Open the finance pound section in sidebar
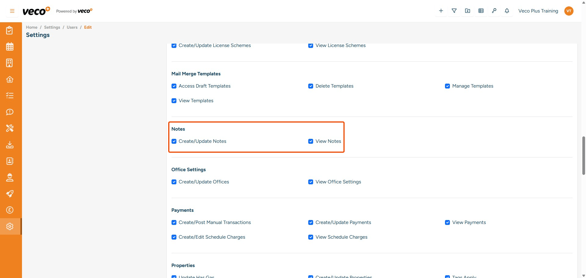Image resolution: width=586 pixels, height=278 pixels. coord(10,210)
